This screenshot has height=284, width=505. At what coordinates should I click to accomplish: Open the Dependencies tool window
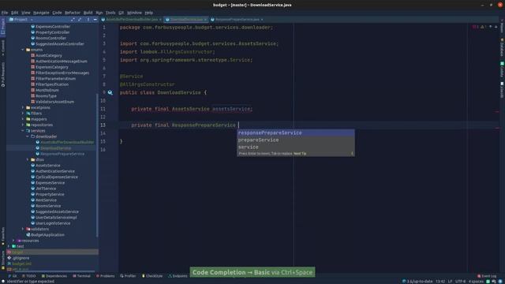point(54,276)
